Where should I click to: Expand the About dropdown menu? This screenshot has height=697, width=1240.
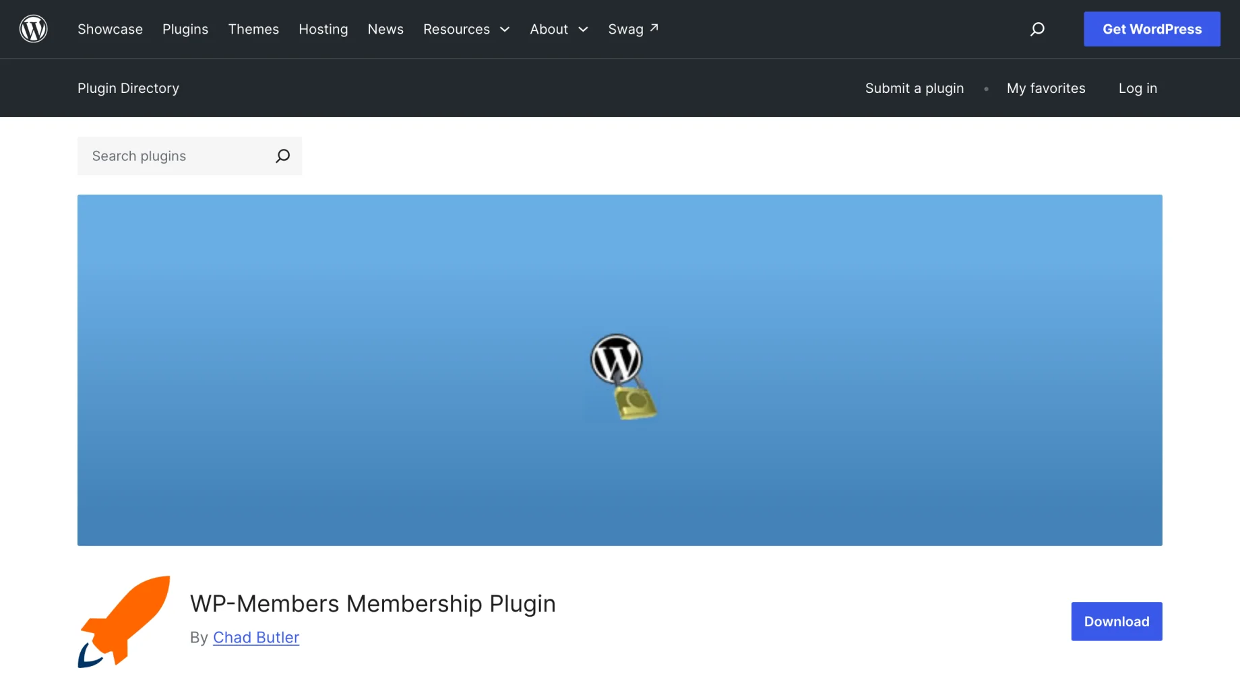point(559,29)
